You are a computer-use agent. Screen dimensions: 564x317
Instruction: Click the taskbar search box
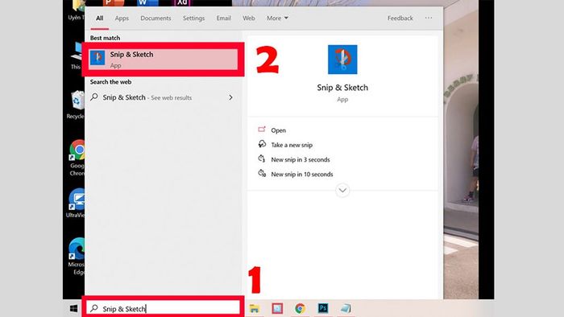[x=163, y=308]
